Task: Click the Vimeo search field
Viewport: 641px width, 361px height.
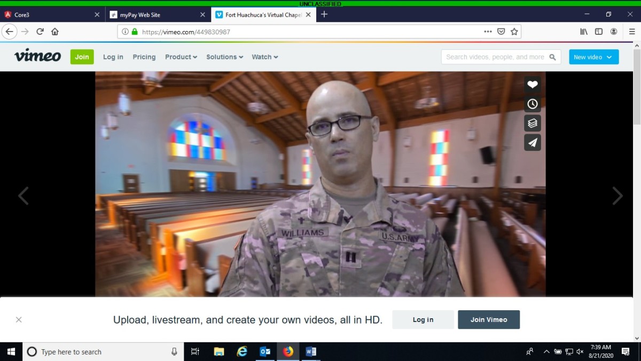Action: pos(494,57)
